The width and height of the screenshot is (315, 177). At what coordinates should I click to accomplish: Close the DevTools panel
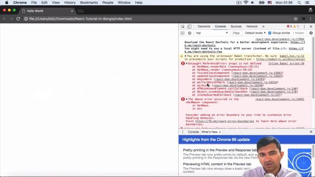311,27
